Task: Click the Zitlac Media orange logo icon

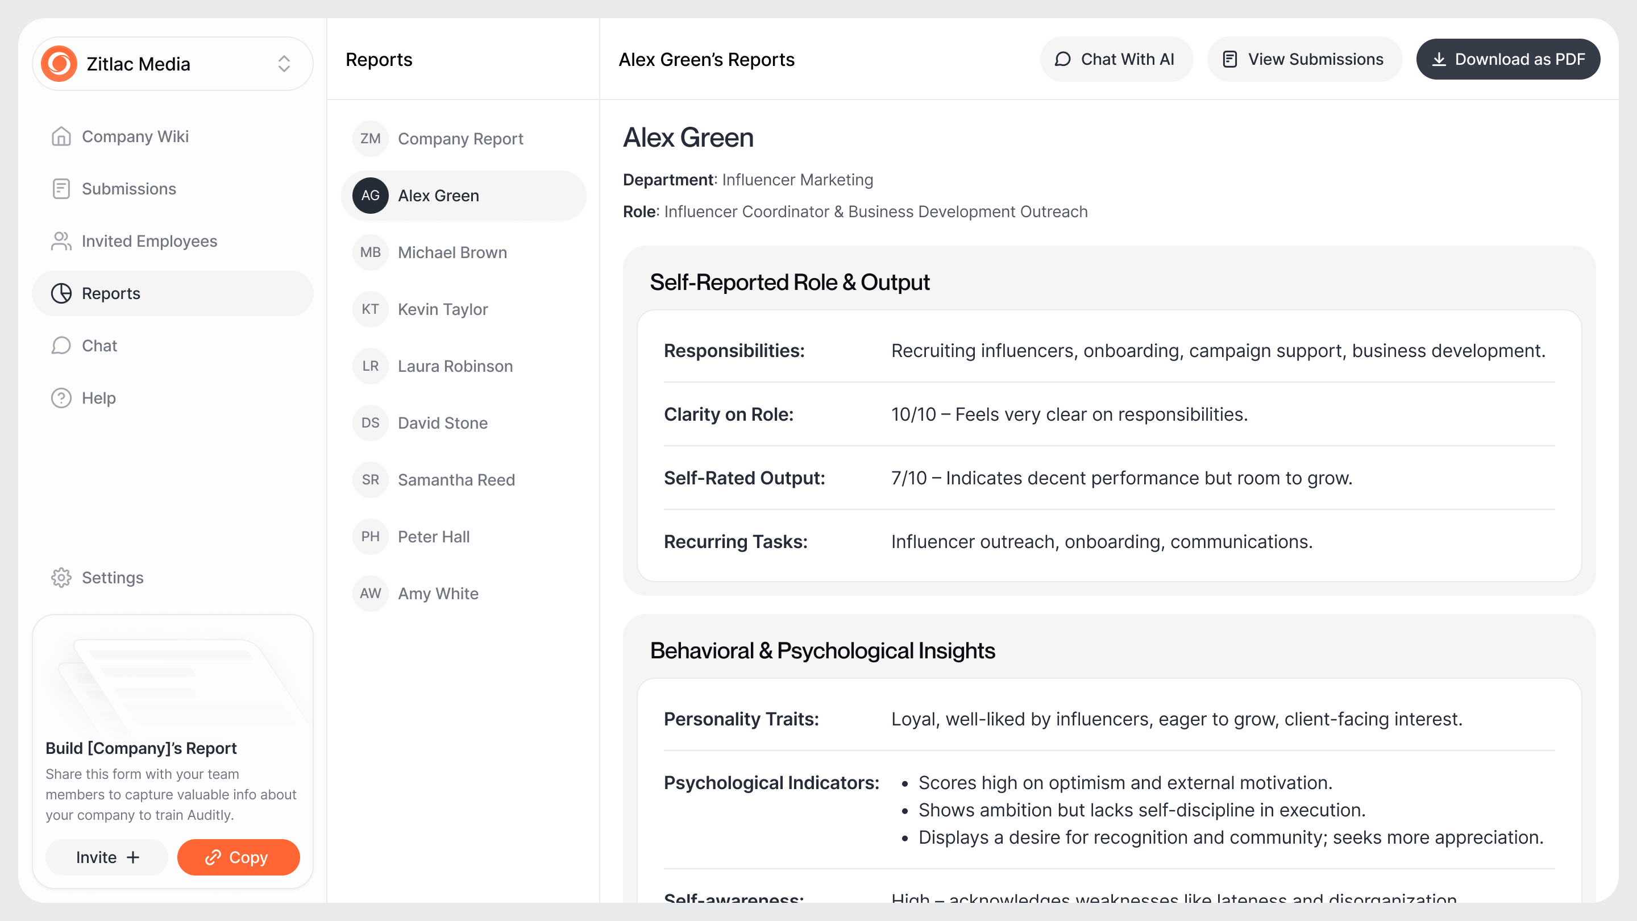Action: click(59, 64)
